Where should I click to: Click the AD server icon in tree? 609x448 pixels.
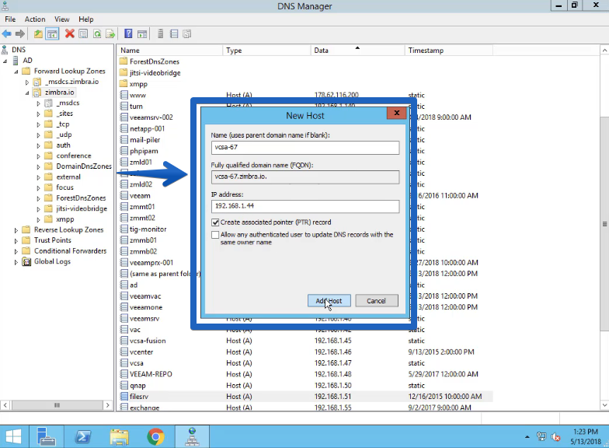pyautogui.click(x=16, y=61)
